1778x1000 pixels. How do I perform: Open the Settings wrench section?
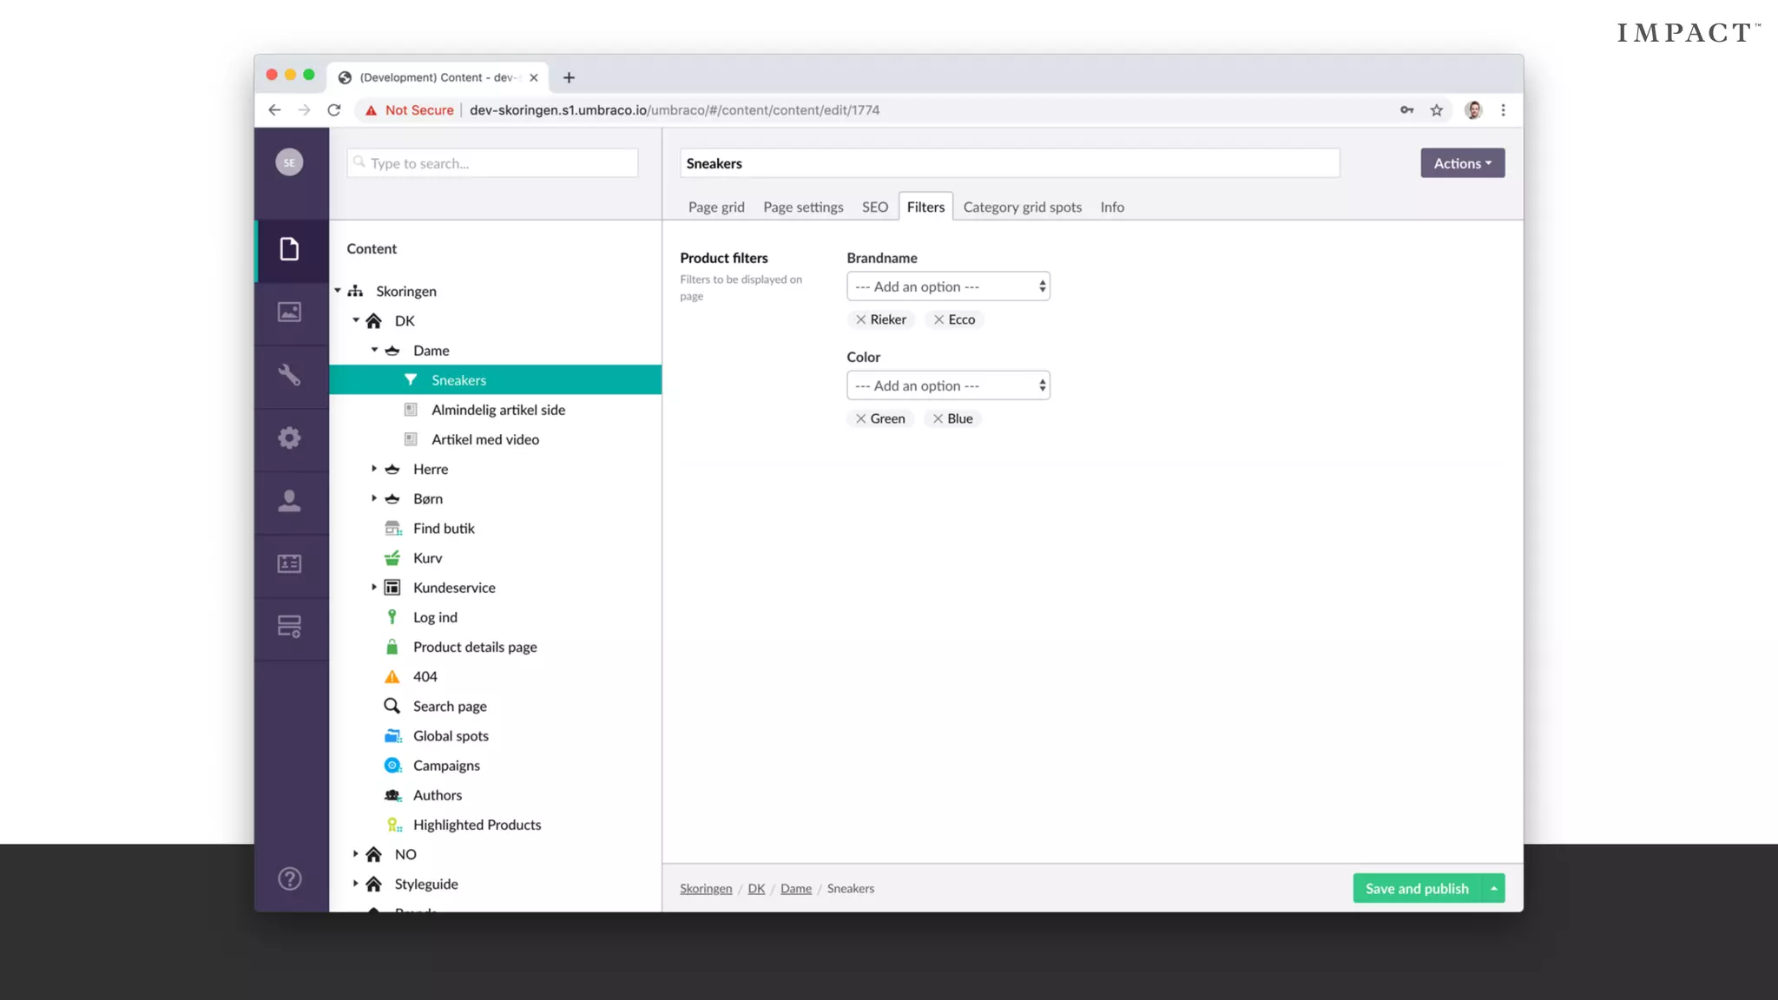289,375
